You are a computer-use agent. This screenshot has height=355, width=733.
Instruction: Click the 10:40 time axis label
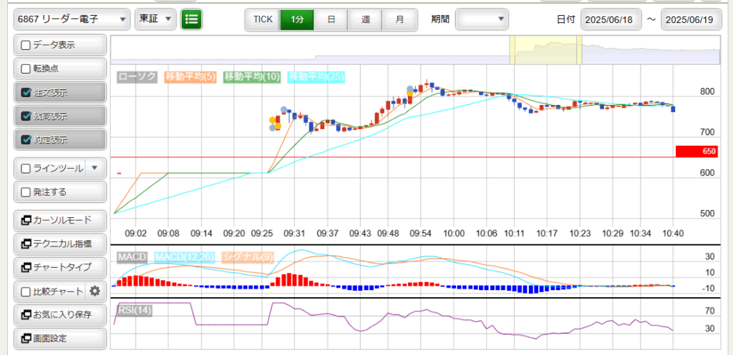click(673, 232)
